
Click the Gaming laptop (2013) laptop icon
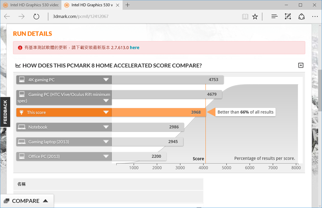click(x=22, y=141)
